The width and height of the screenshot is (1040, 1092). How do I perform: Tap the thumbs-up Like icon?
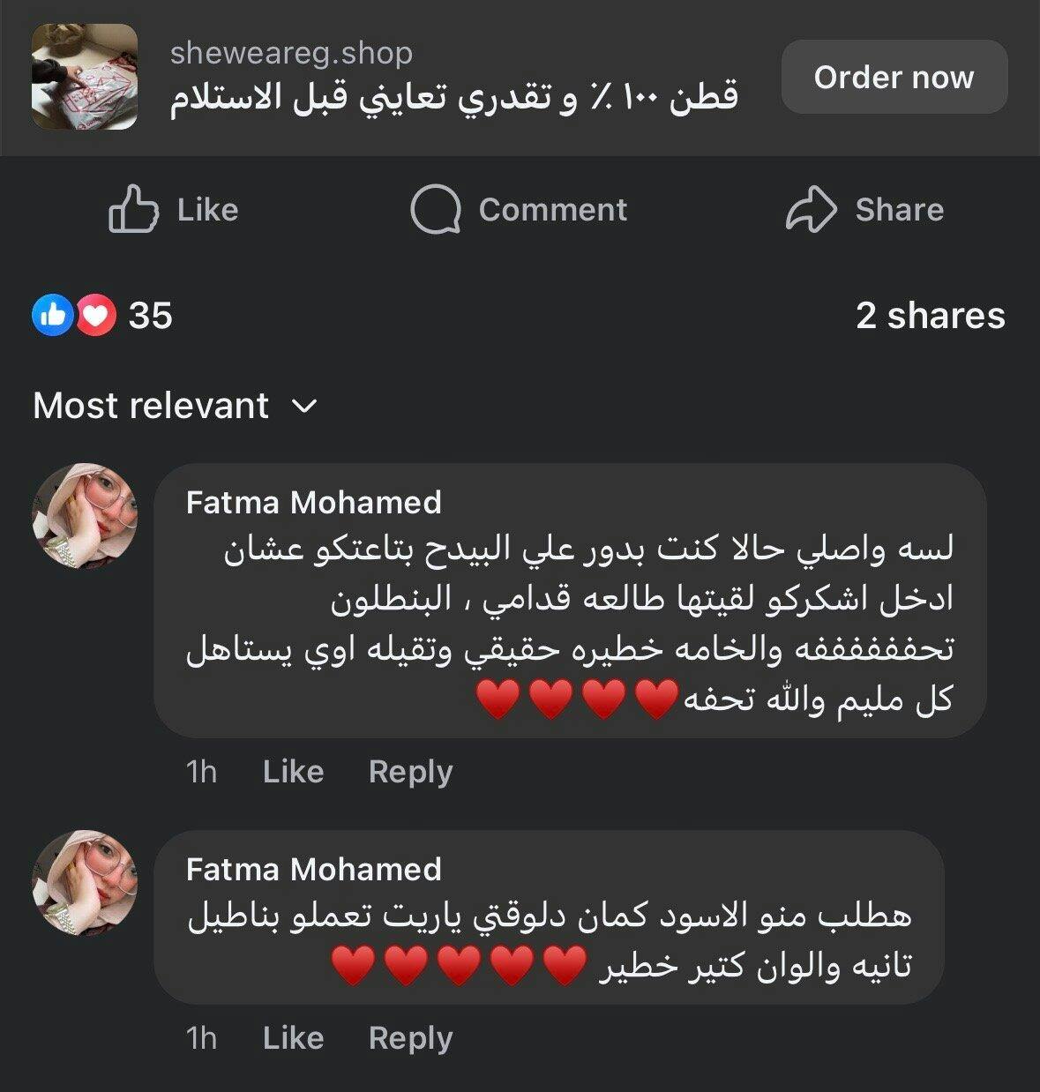[133, 209]
